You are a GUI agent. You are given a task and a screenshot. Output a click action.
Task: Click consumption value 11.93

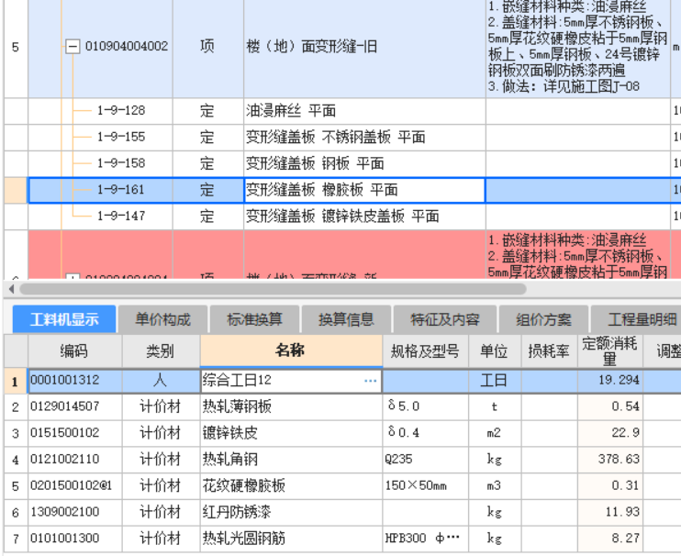tap(610, 512)
